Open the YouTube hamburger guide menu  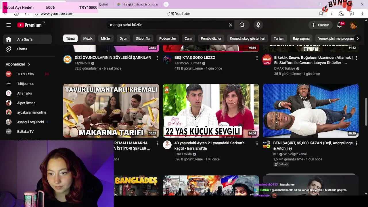(9, 25)
